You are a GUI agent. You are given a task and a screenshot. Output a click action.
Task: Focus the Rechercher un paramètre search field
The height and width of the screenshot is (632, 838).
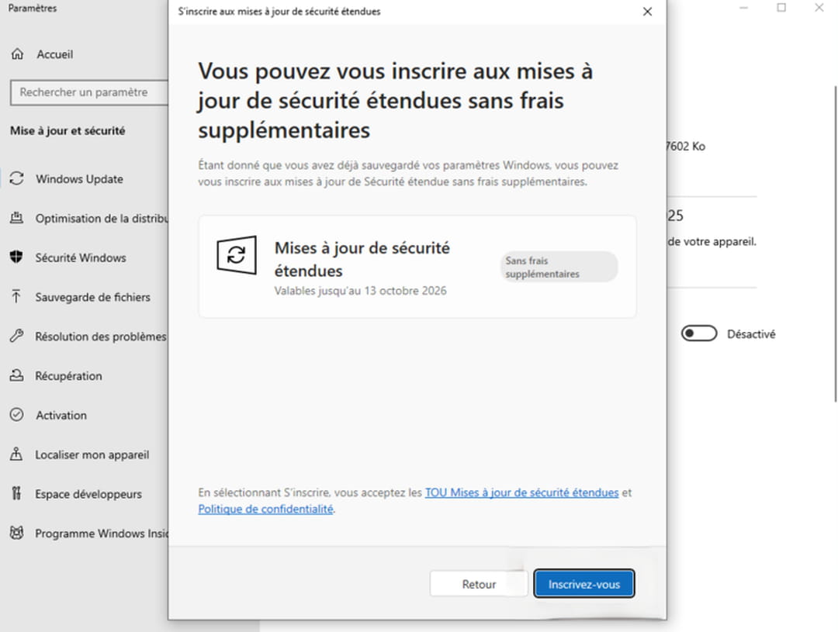pyautogui.click(x=88, y=92)
